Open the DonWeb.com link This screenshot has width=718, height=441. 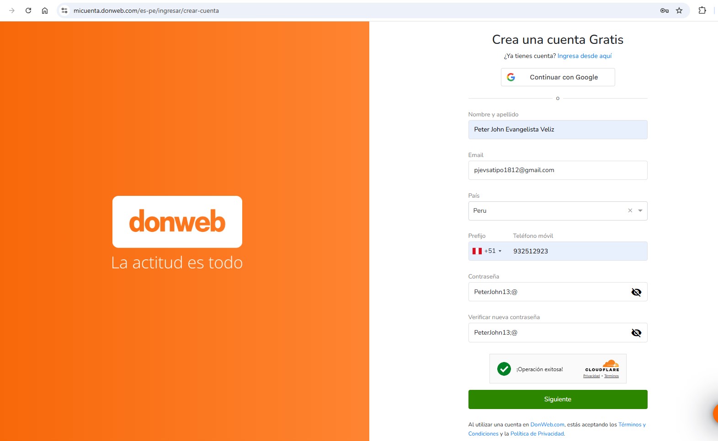pyautogui.click(x=548, y=425)
